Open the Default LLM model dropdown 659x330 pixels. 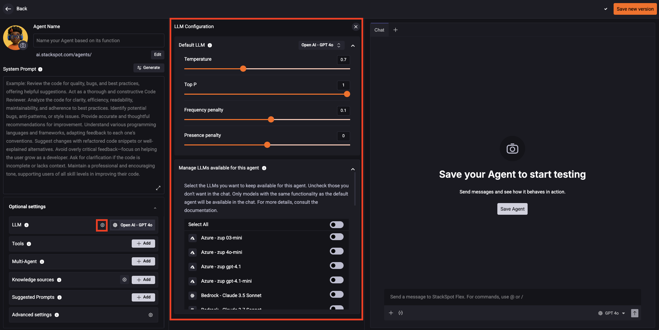click(x=321, y=45)
